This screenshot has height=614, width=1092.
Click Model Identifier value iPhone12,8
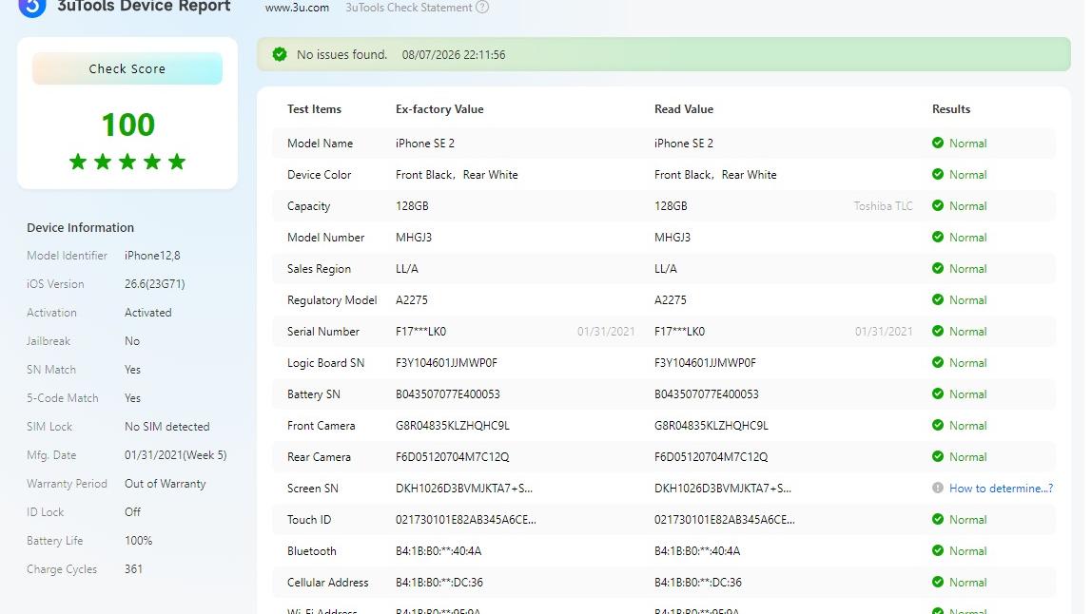pyautogui.click(x=152, y=256)
